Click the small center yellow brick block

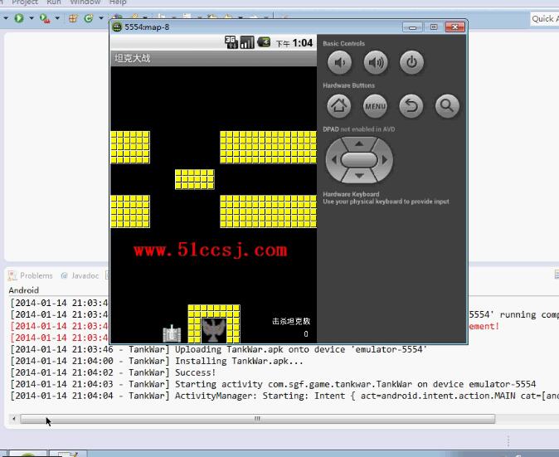pyautogui.click(x=195, y=179)
